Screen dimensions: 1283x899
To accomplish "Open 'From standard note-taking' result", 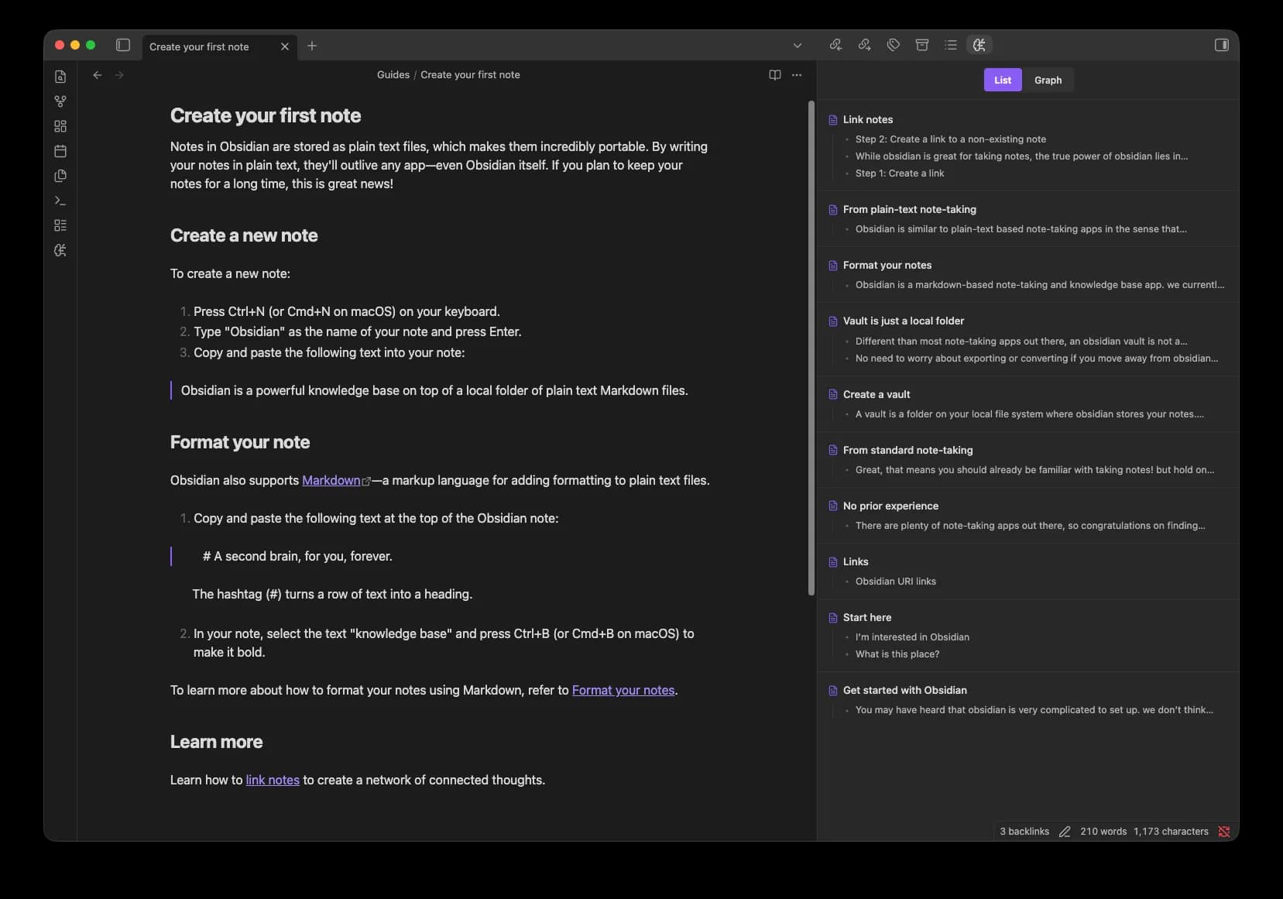I will (908, 450).
